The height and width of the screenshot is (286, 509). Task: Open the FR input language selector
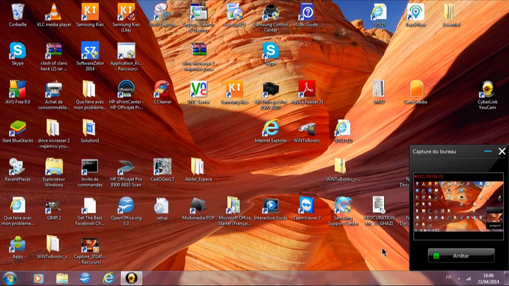pyautogui.click(x=449, y=277)
